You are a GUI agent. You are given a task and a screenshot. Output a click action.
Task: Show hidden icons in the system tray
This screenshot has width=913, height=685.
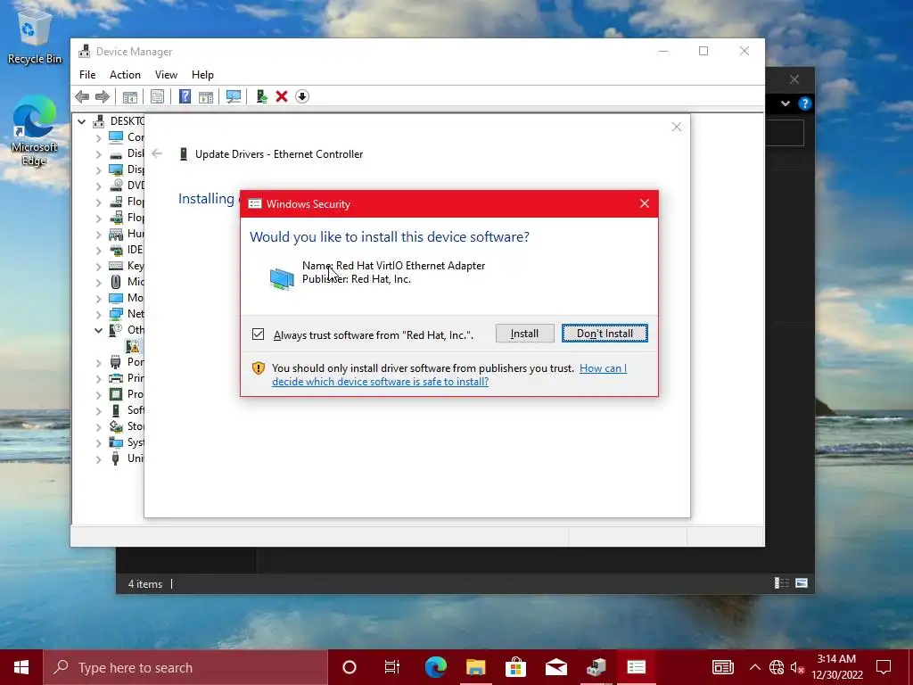pyautogui.click(x=754, y=667)
